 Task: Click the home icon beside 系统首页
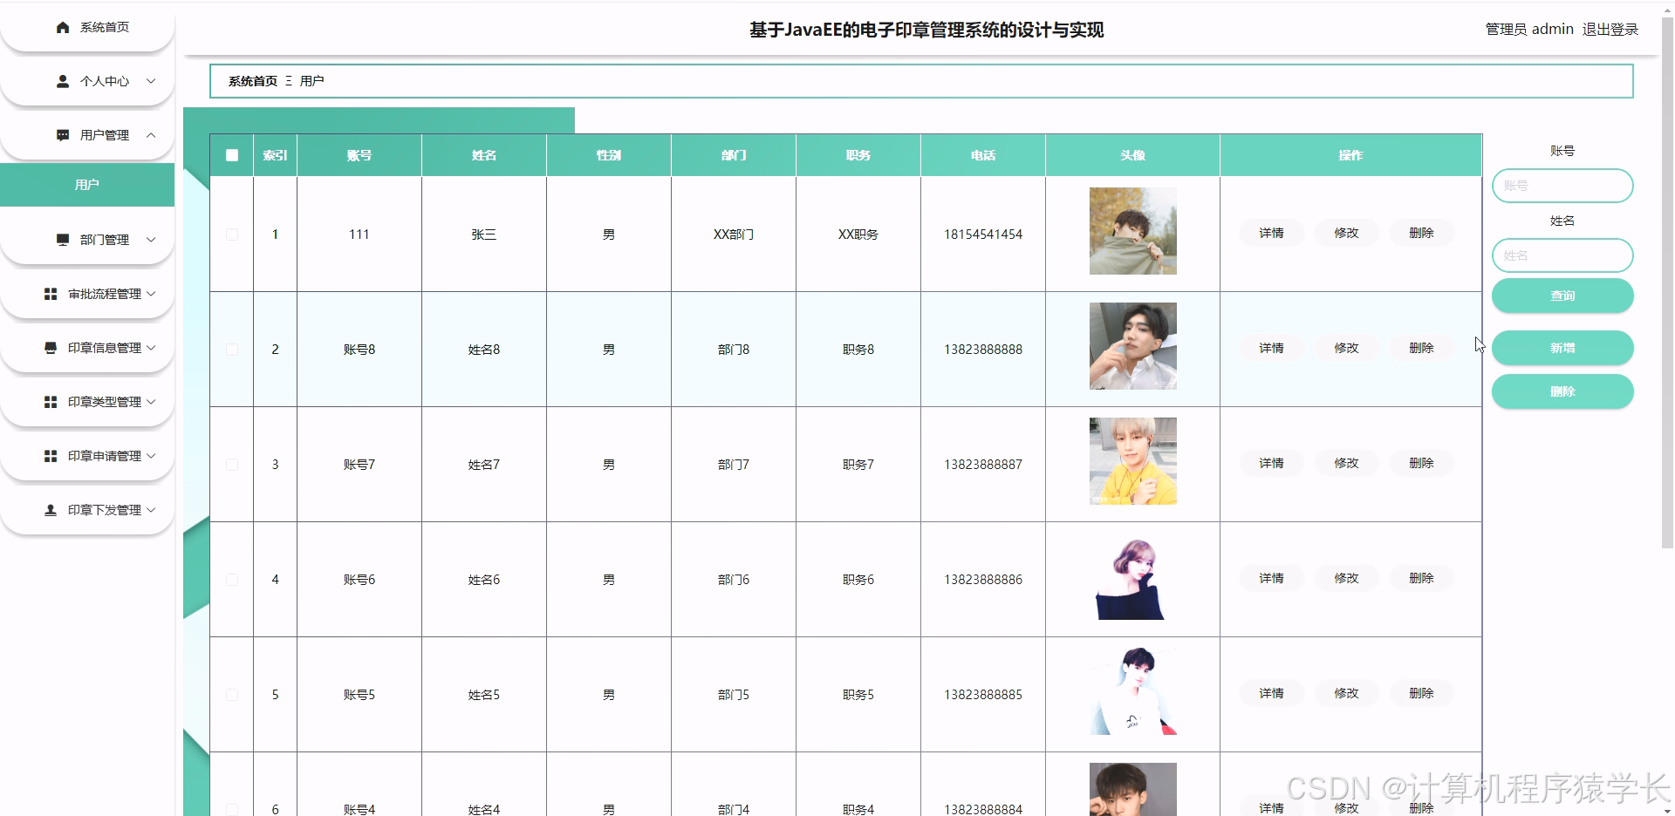[x=63, y=28]
